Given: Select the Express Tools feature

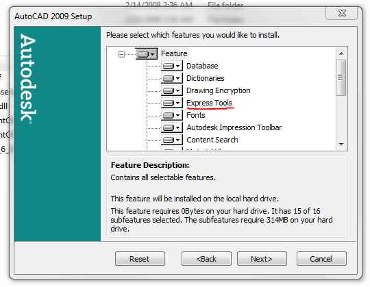Looking at the screenshot, I should [209, 103].
